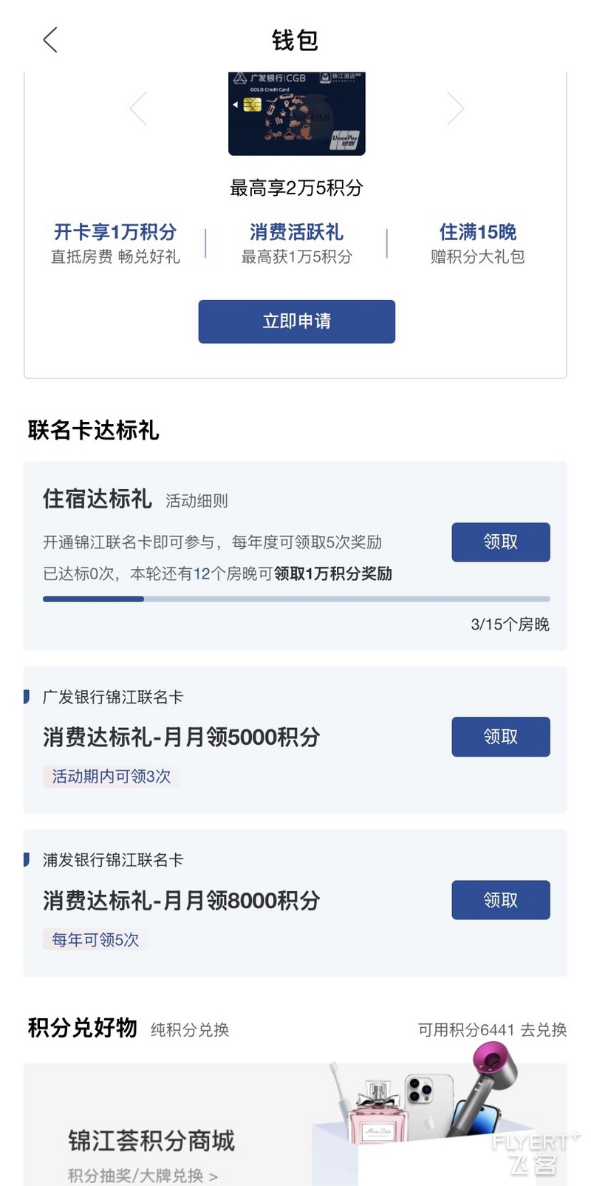This screenshot has width=591, height=1186.
Task: Select the 住满15晚 benefit
Action: pos(478,243)
